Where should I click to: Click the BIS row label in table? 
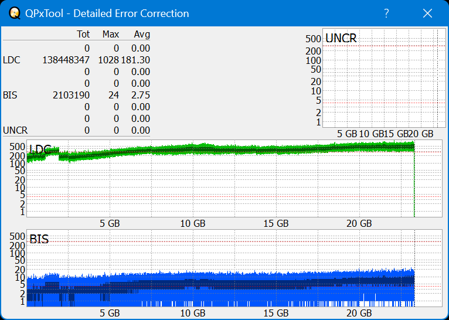pos(10,96)
